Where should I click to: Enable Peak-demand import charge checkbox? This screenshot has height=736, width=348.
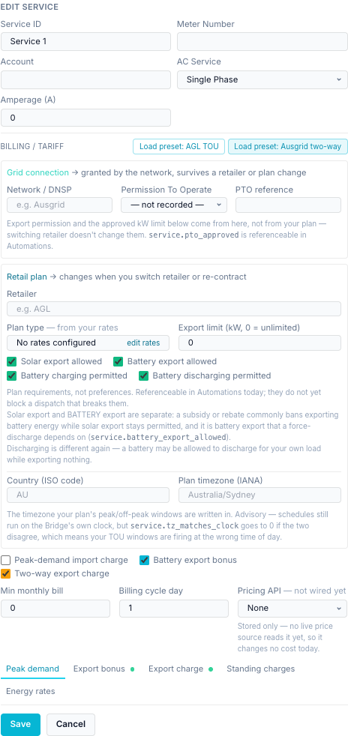click(6, 560)
